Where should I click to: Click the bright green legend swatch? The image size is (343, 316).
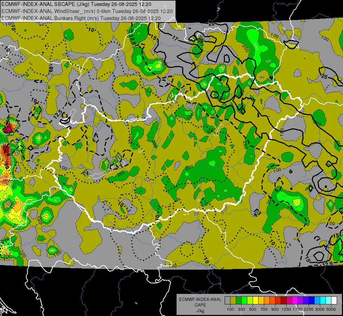tap(244, 301)
